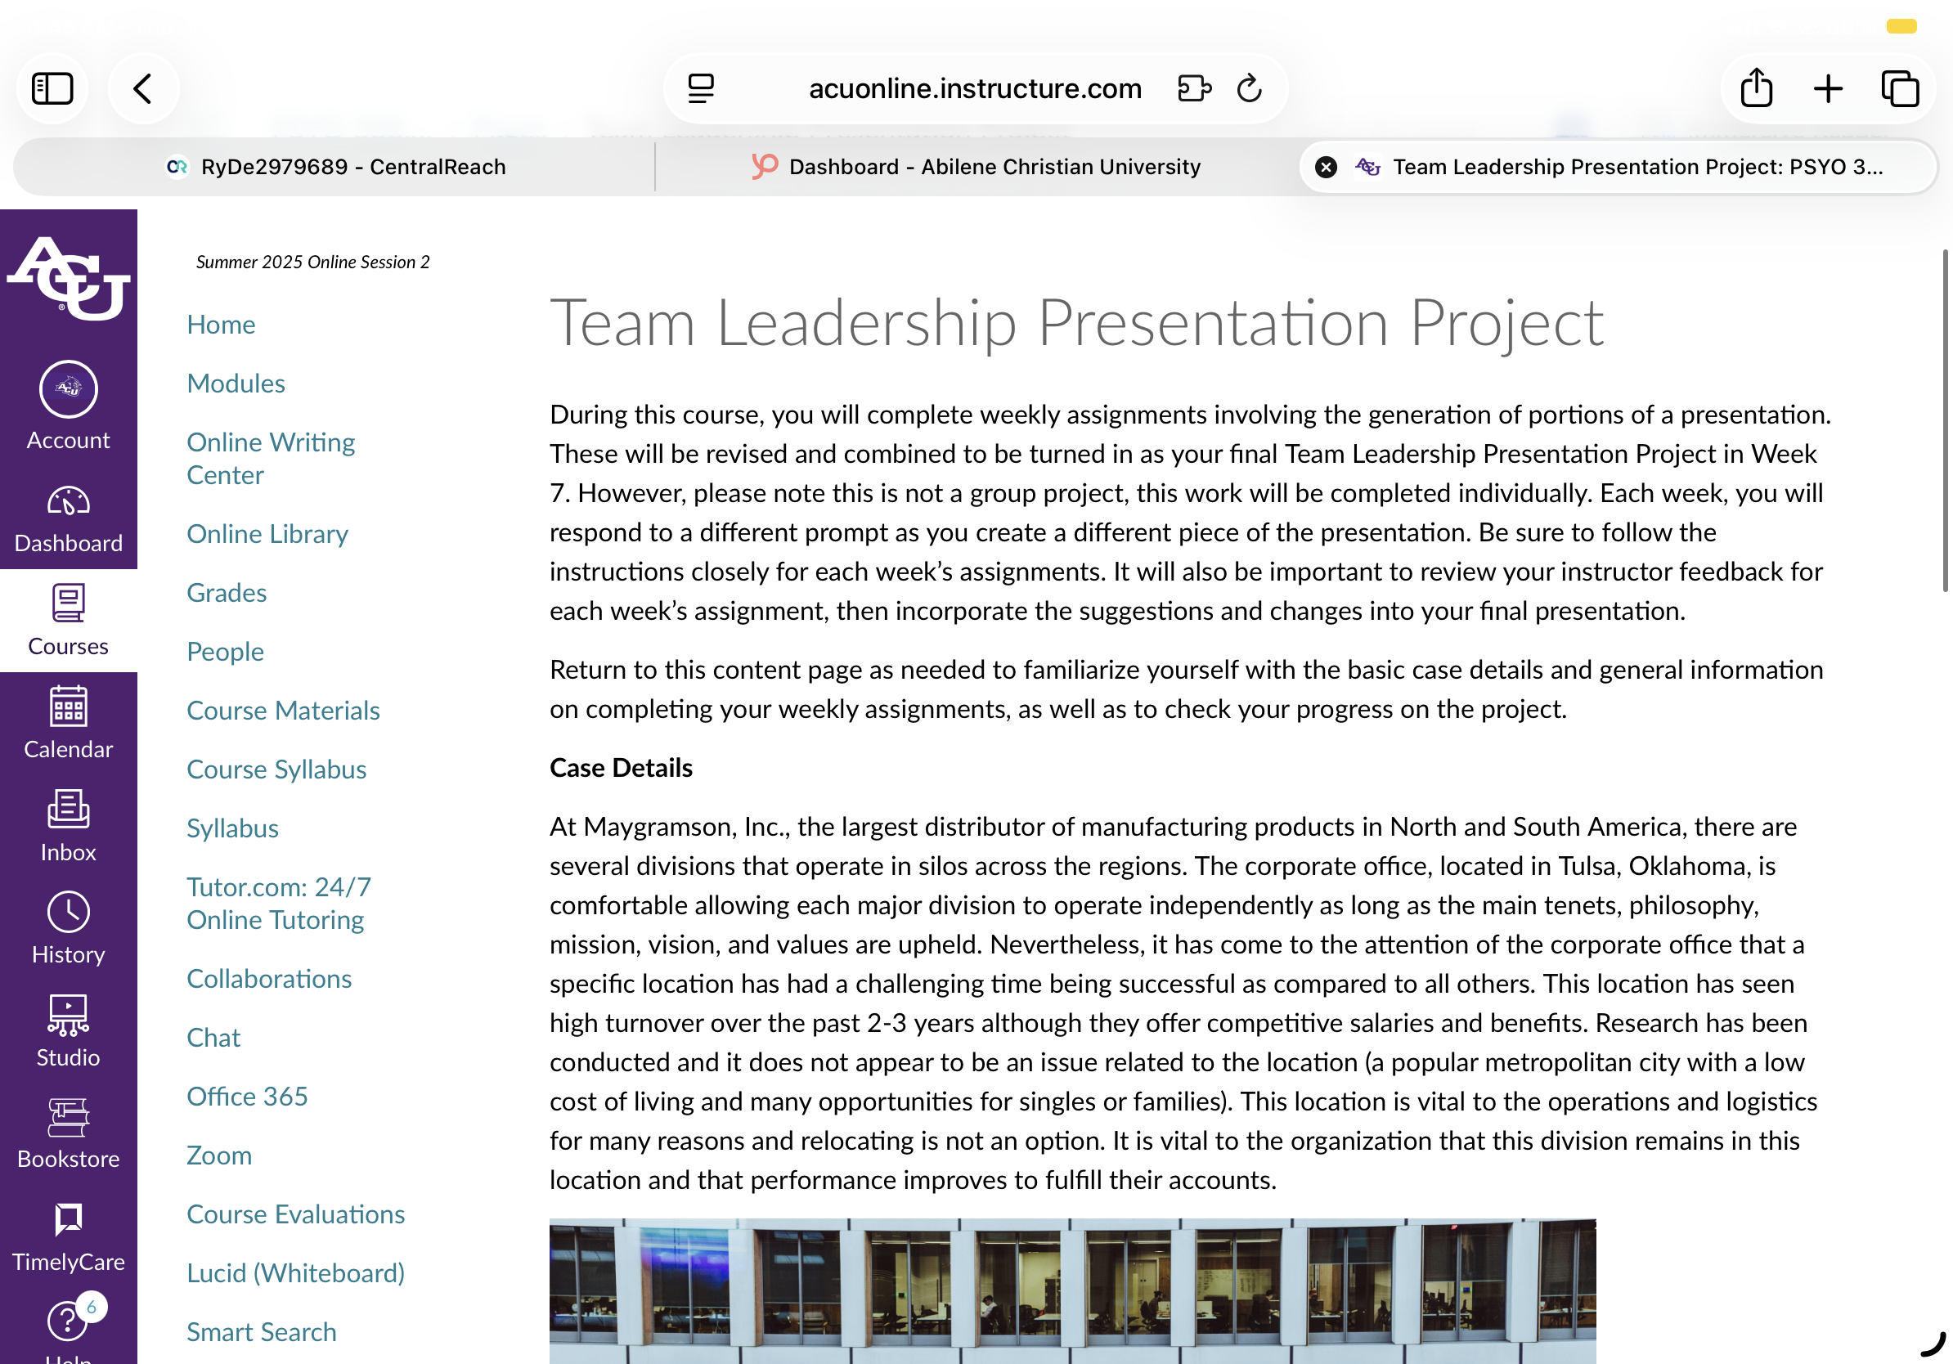Open Modules in the course menu
This screenshot has height=1364, width=1953.
point(236,383)
